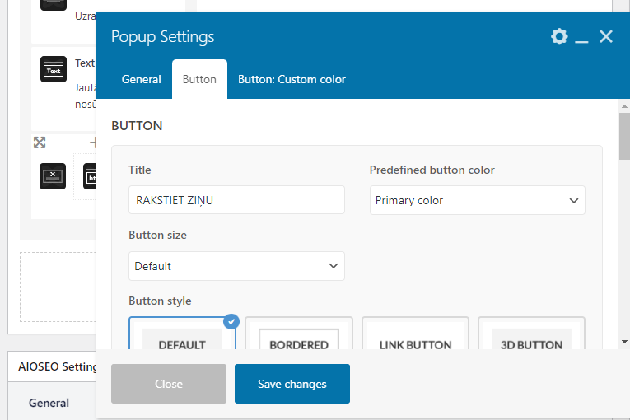Open Button: Custom color tab
The height and width of the screenshot is (420, 630).
292,80
